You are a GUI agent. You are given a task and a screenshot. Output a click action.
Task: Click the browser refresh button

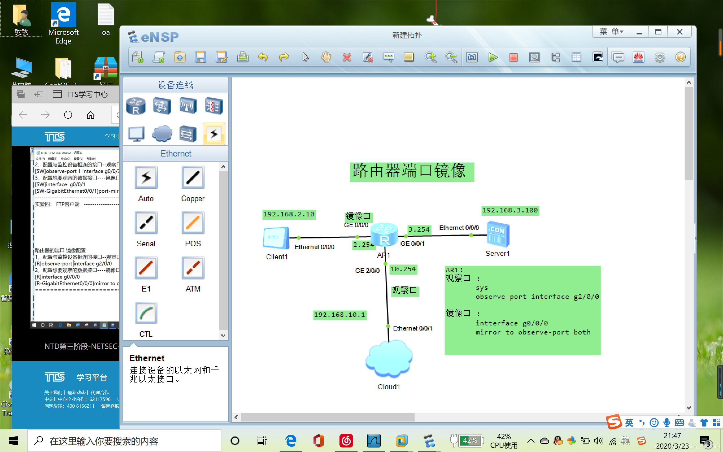68,115
